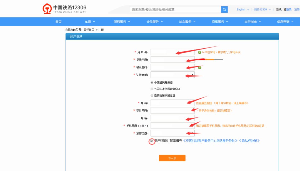
Task: Expand 我的12306 dropdown menu
Action: coord(262,10)
